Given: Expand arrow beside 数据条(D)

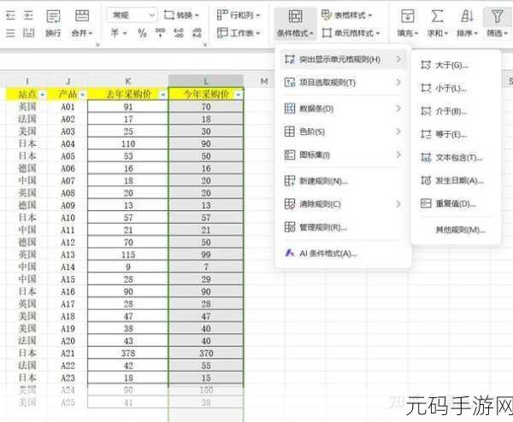Looking at the screenshot, I should coord(398,108).
